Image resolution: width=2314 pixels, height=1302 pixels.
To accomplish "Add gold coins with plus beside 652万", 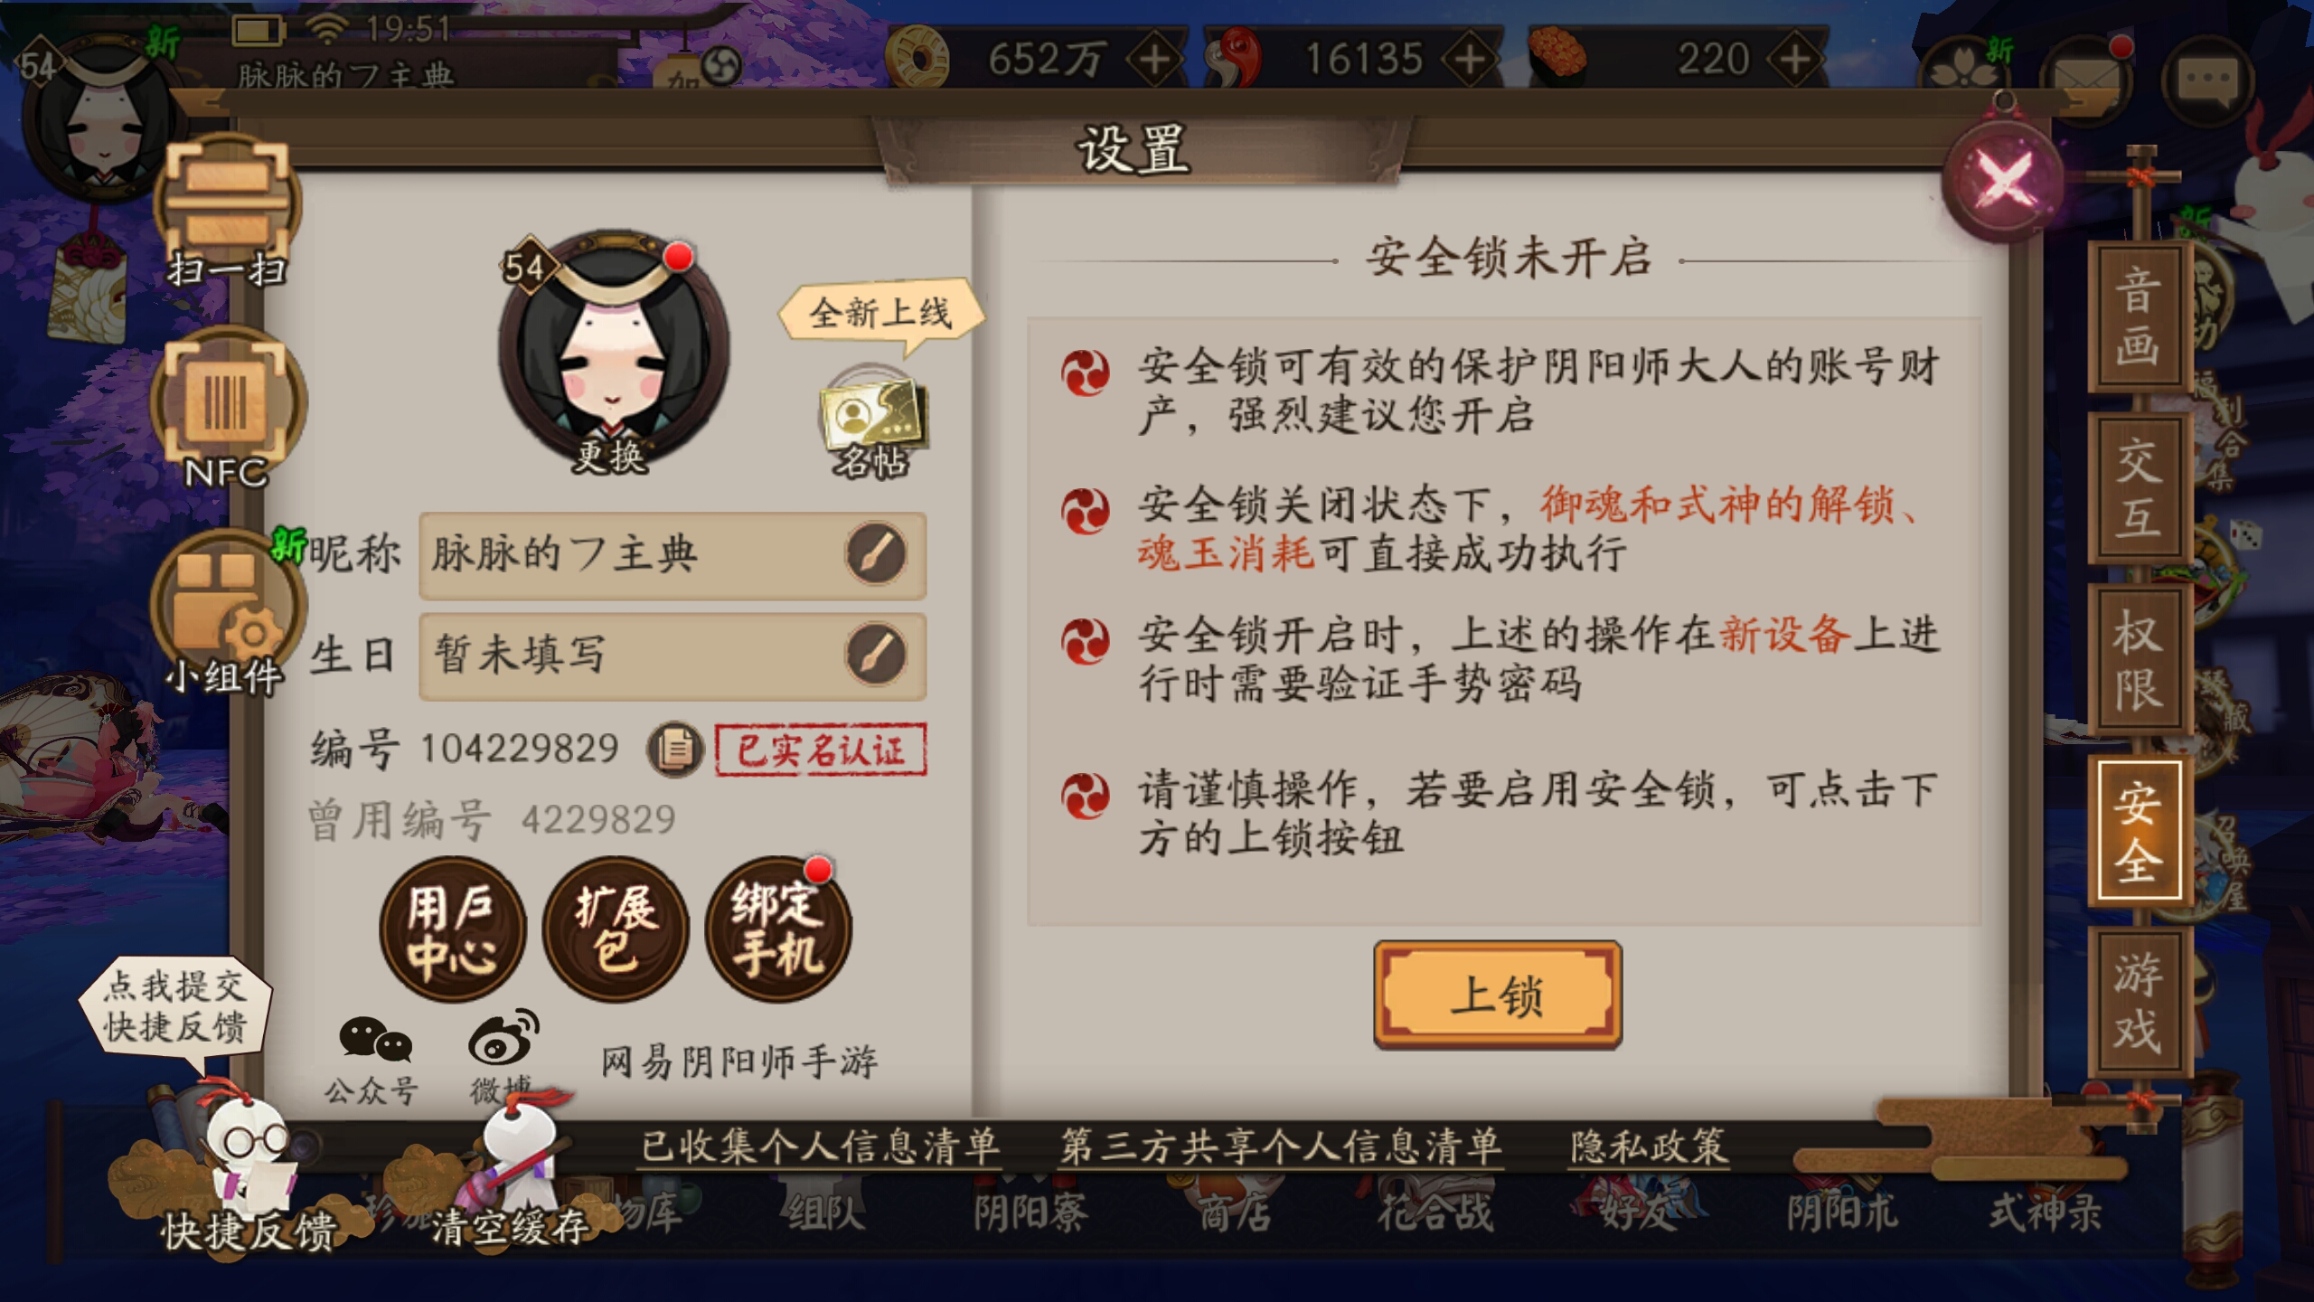I will tap(1154, 60).
